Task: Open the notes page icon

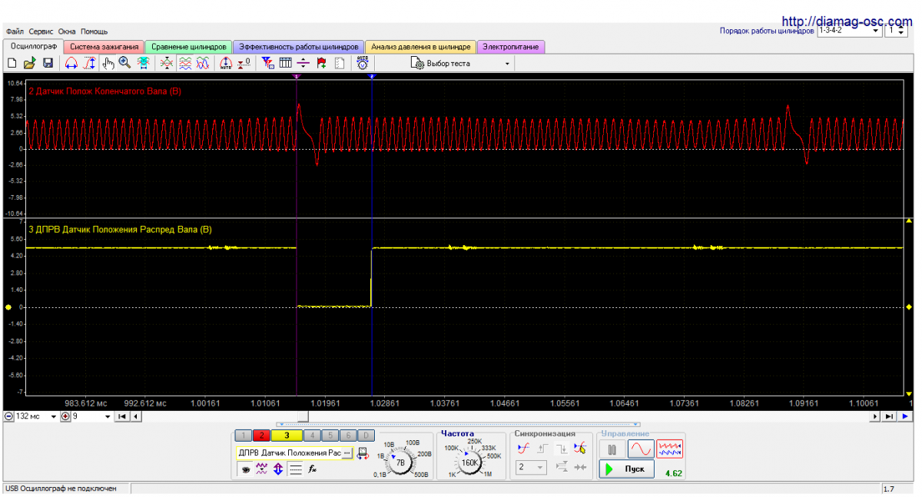Action: click(x=340, y=63)
